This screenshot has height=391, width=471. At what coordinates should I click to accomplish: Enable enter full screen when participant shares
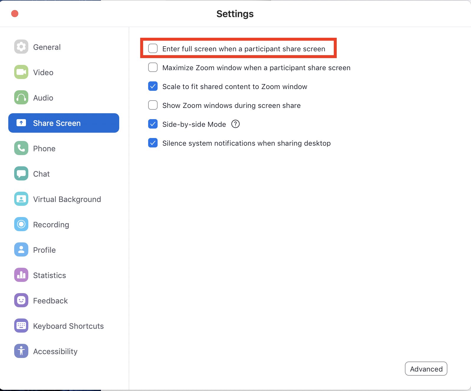click(x=153, y=48)
